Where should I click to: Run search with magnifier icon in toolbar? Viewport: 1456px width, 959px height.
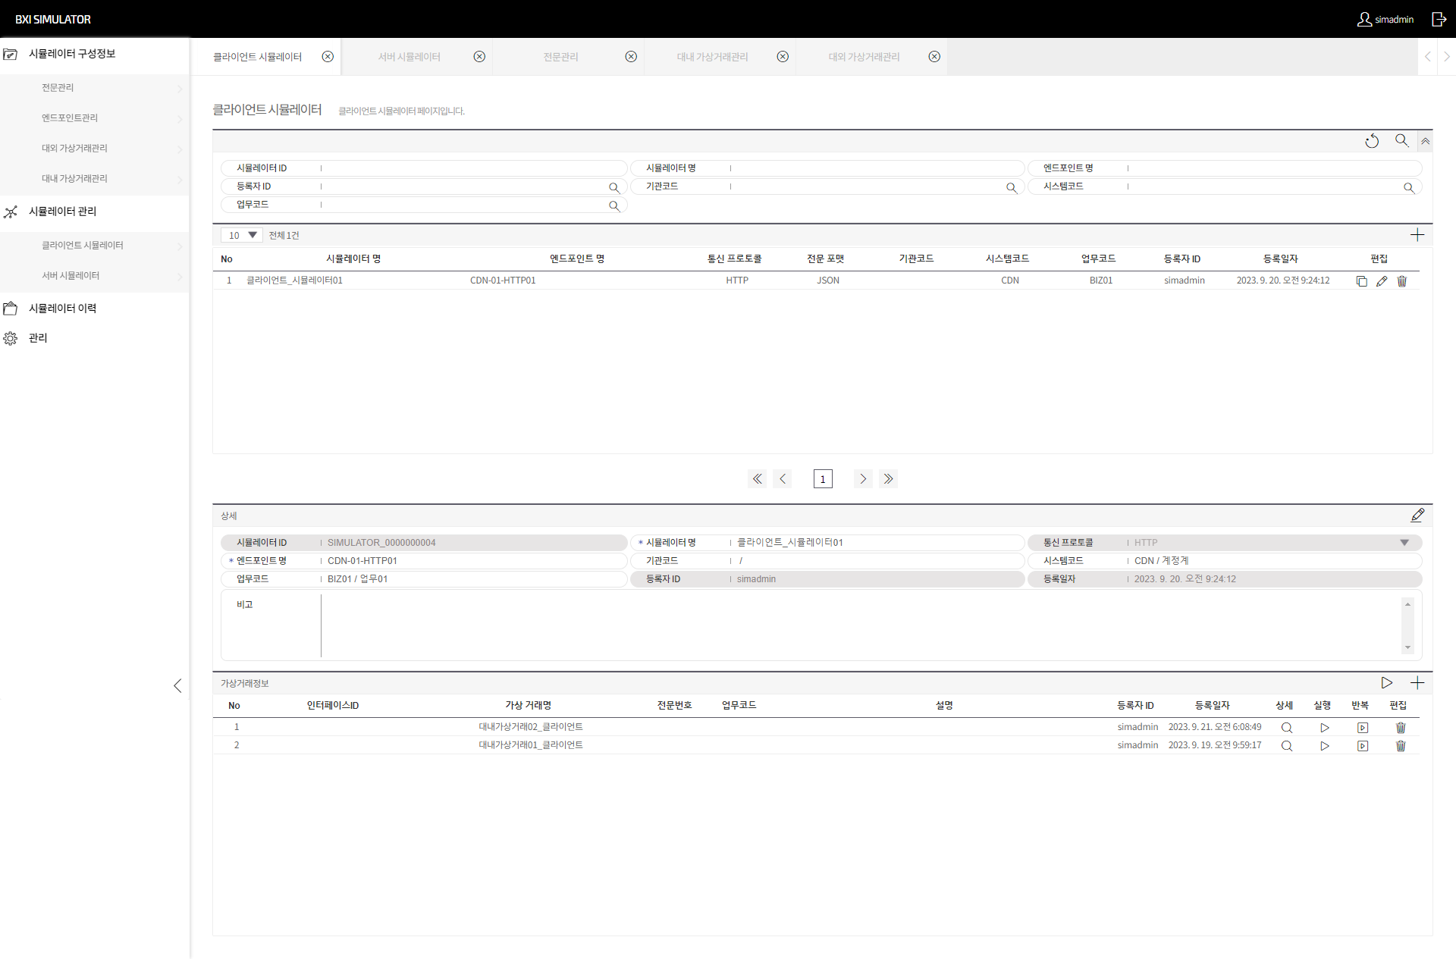(1401, 140)
